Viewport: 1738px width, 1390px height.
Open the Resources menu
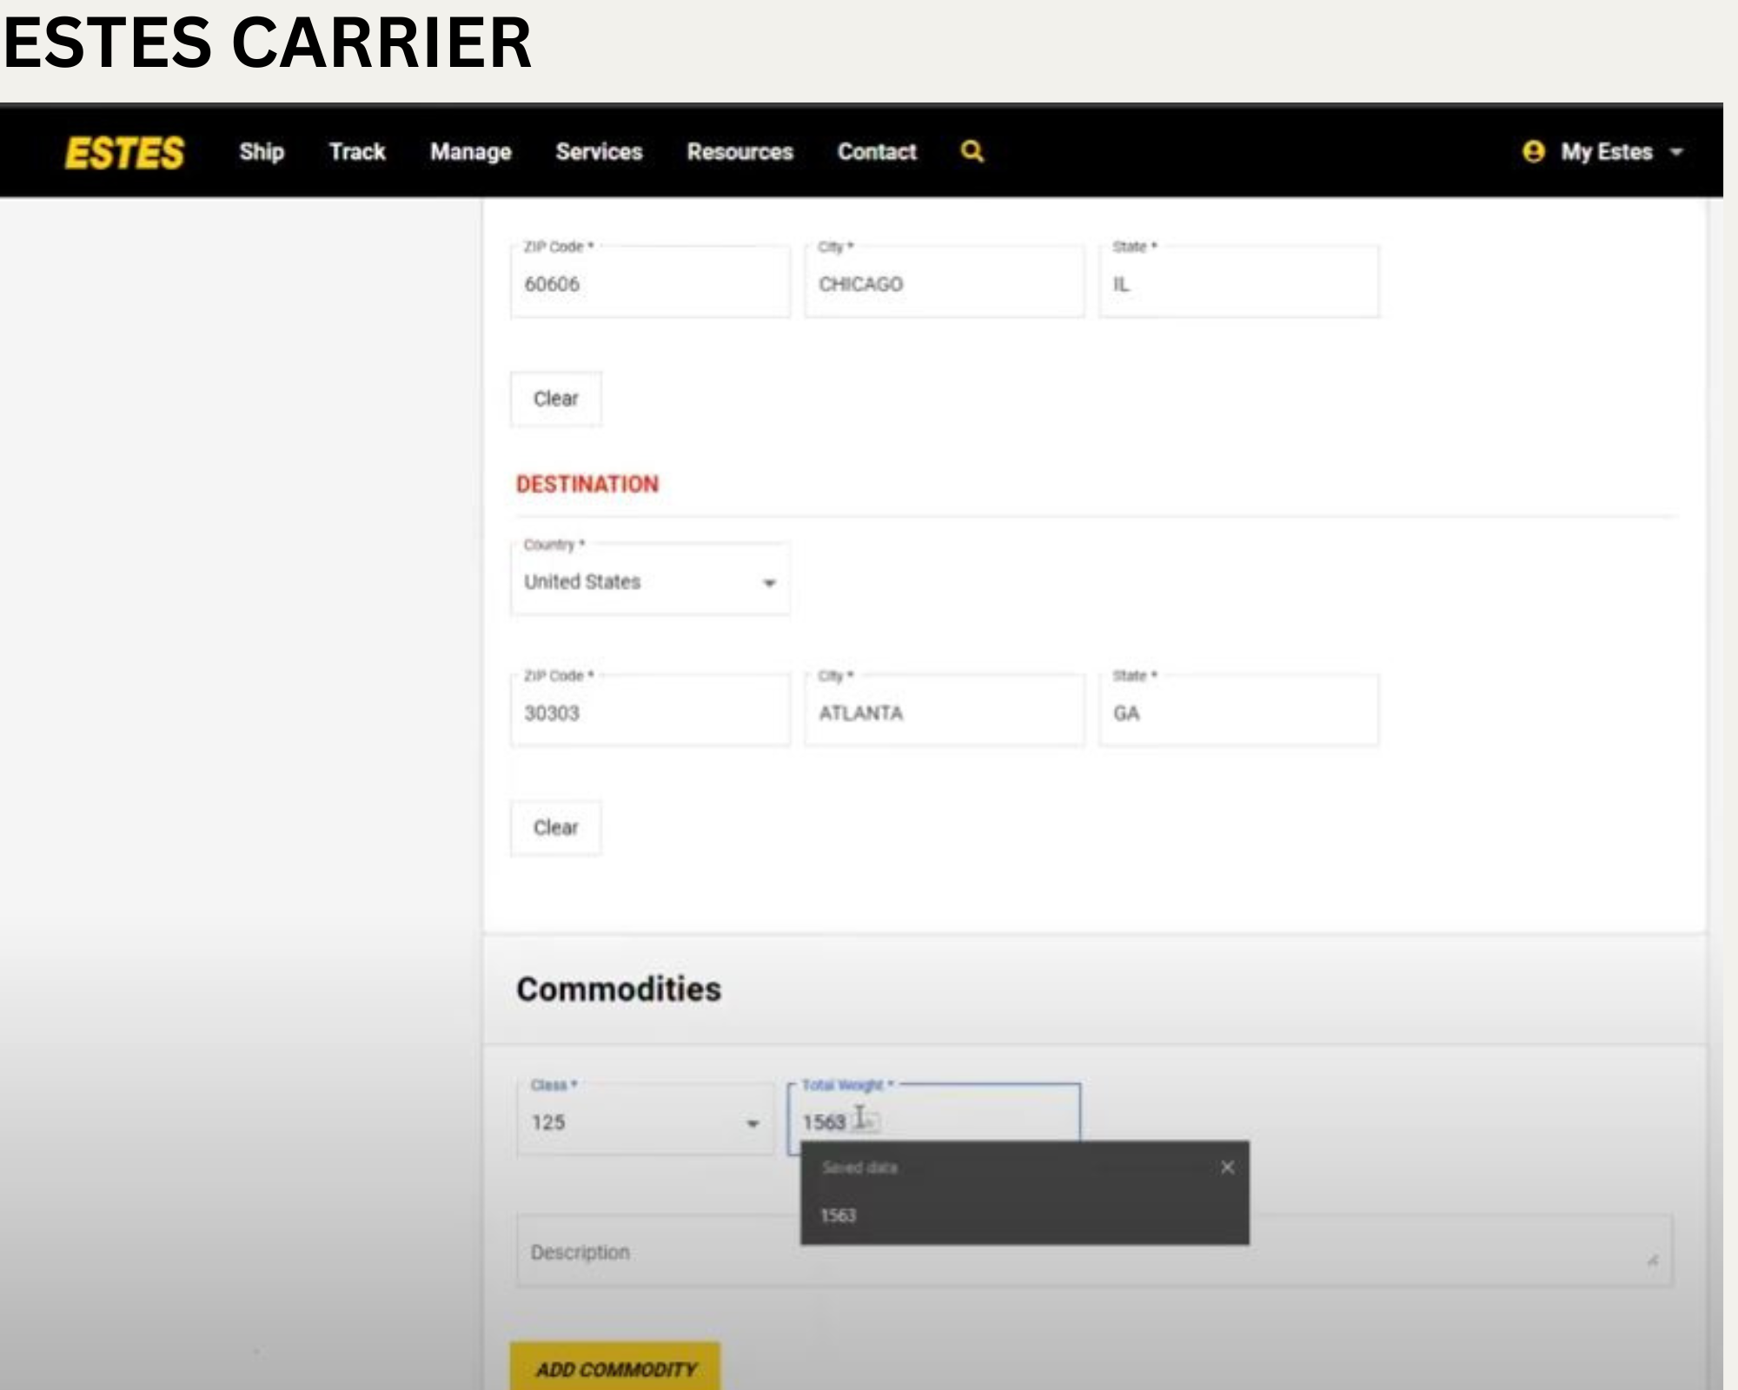click(x=740, y=152)
